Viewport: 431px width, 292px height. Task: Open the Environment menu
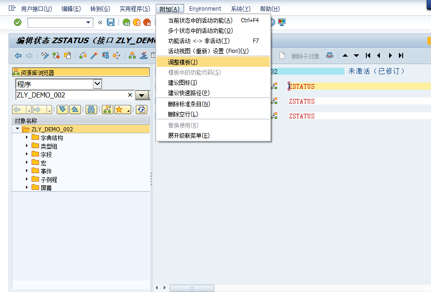[205, 8]
